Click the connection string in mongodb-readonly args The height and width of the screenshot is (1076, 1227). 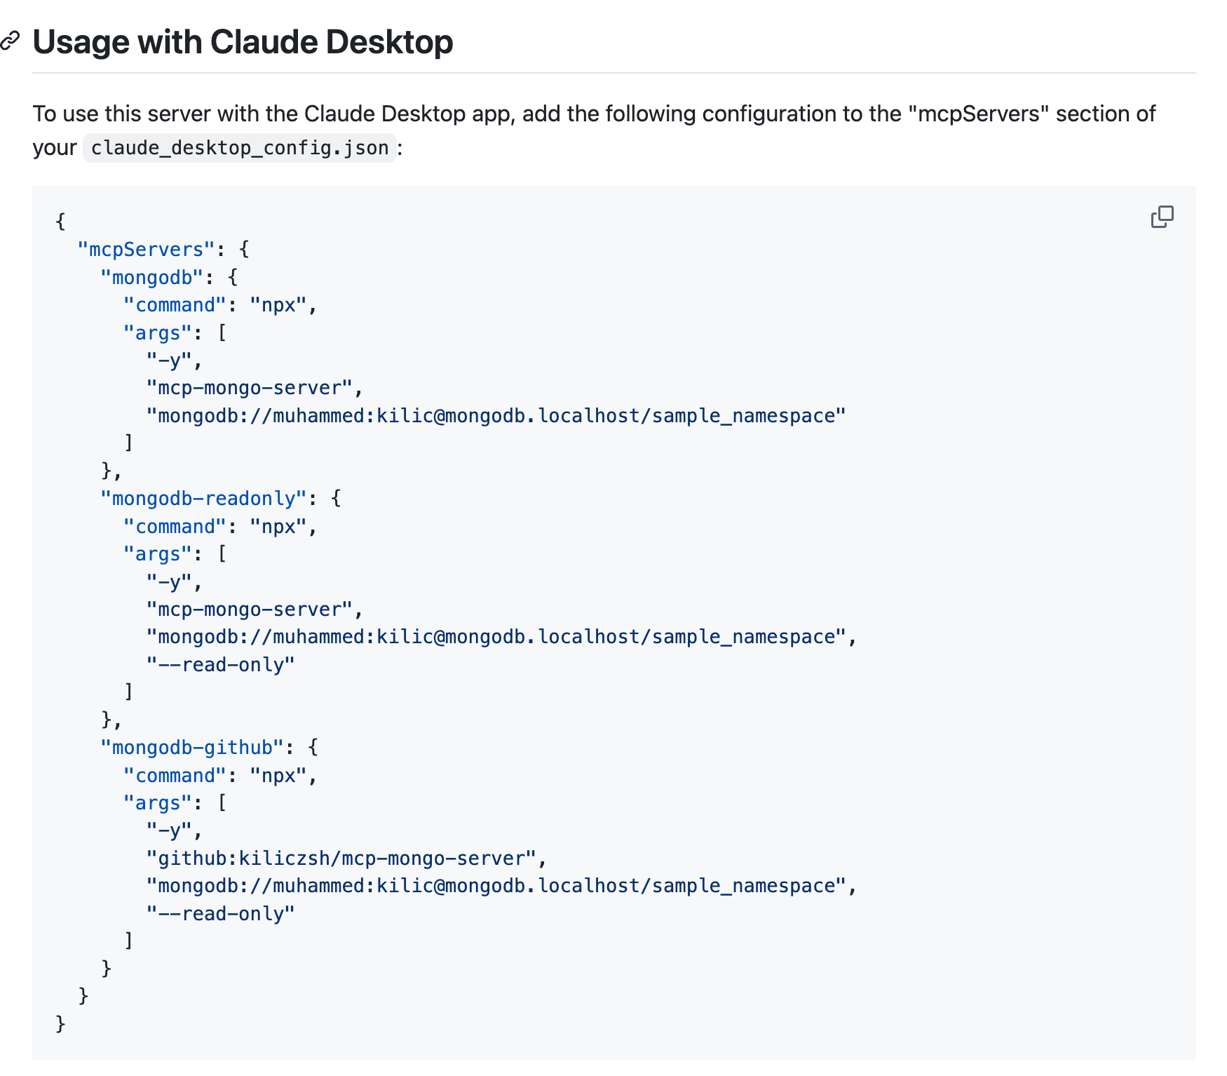tap(496, 637)
